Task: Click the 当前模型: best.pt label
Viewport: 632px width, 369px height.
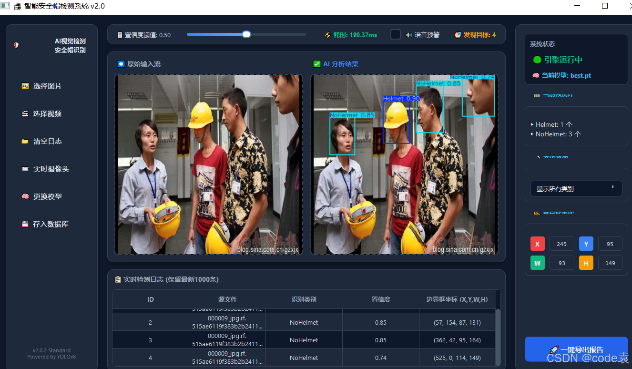Action: 566,75
